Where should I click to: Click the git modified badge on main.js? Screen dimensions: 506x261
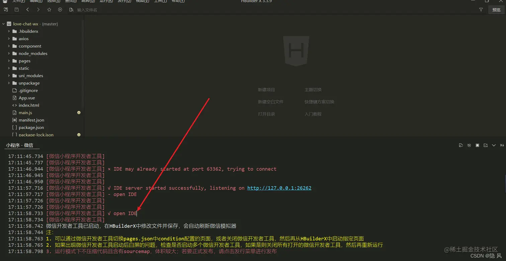coord(79,113)
